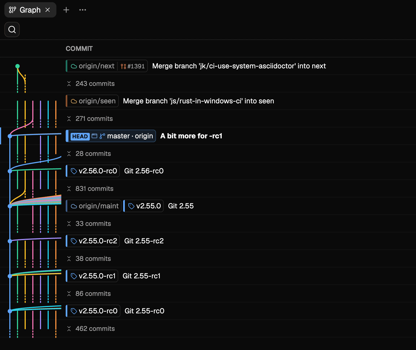Click the tag icon on v2.55.0-rc2
The width and height of the screenshot is (416, 350).
click(74, 241)
